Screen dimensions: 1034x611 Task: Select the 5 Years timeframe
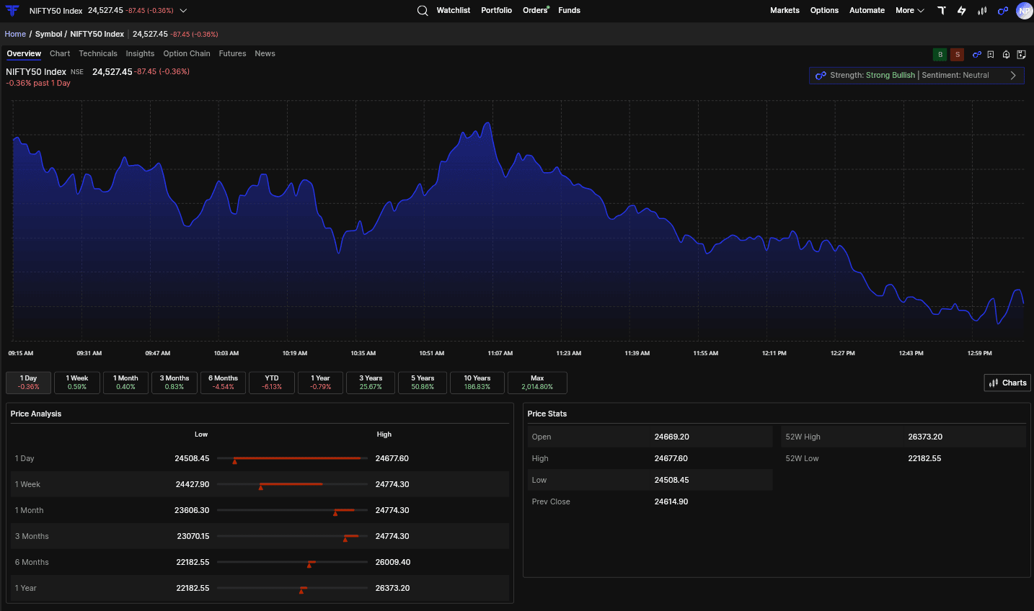[423, 383]
